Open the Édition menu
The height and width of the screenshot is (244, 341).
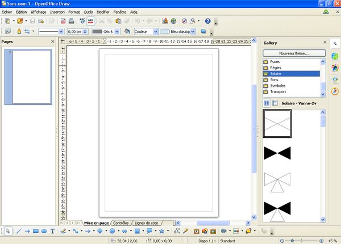(x=22, y=12)
